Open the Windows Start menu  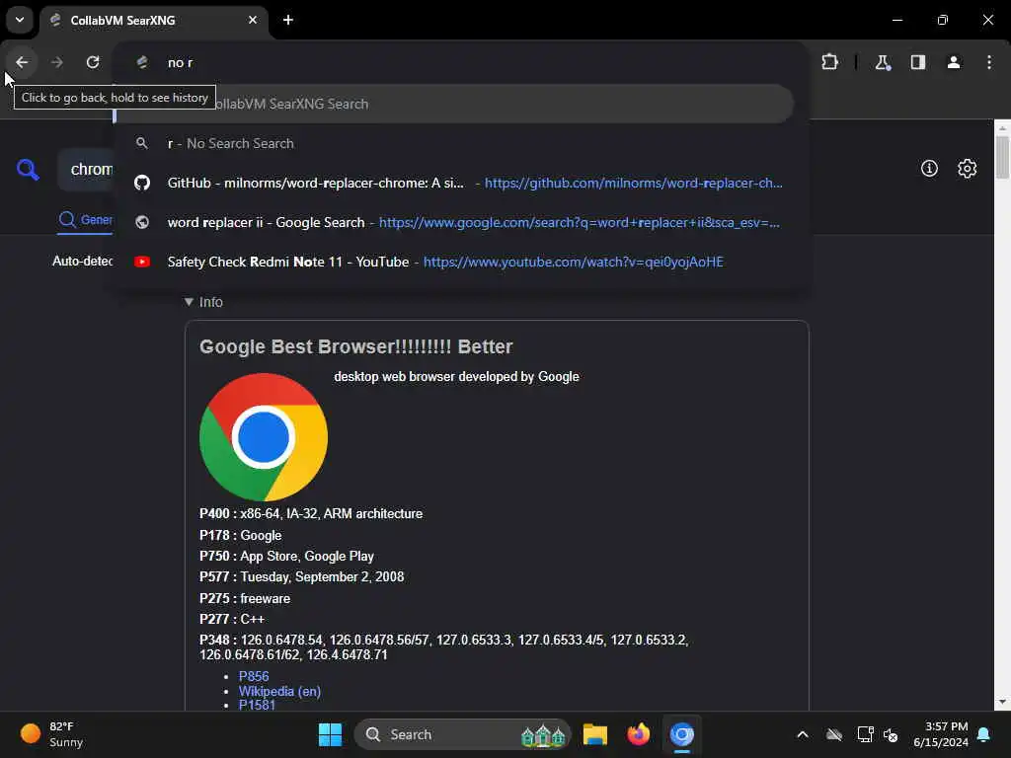[330, 734]
